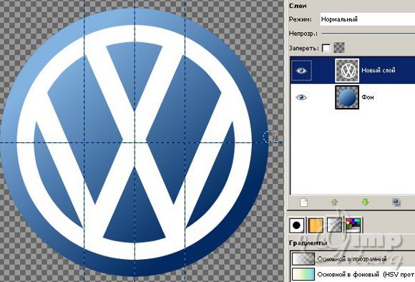Select the Основной в фоновый (HSV) gradient
This screenshot has width=415, height=282.
353,275
